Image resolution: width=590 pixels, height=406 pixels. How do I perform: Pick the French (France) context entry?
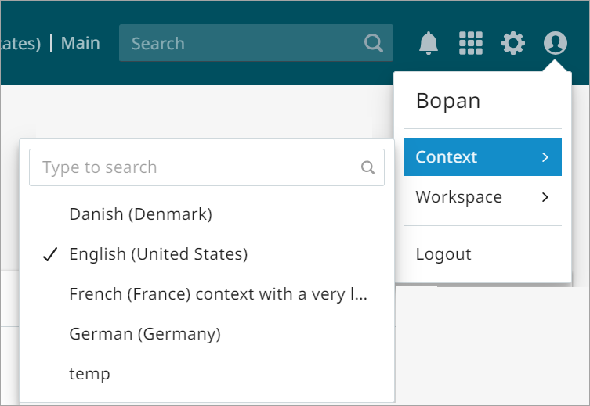coord(219,294)
